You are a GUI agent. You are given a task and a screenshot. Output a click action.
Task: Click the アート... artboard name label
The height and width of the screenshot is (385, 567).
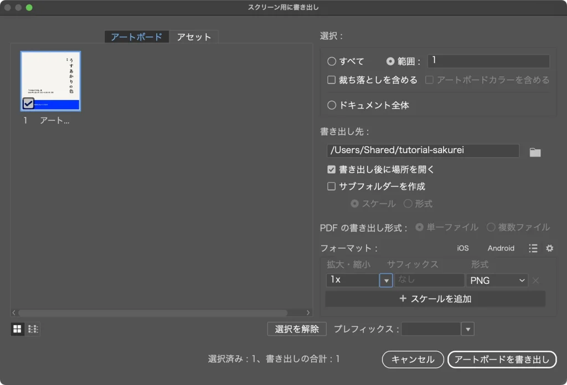coord(55,121)
